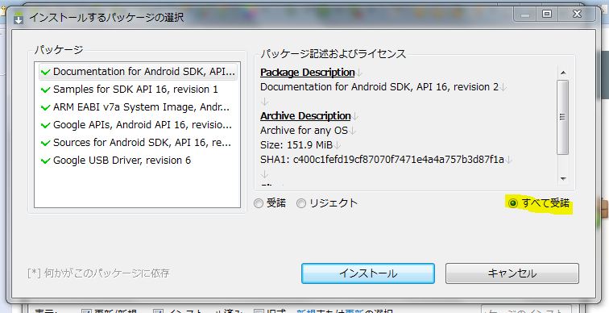Click the SHA1 checksum line

click(x=382, y=160)
